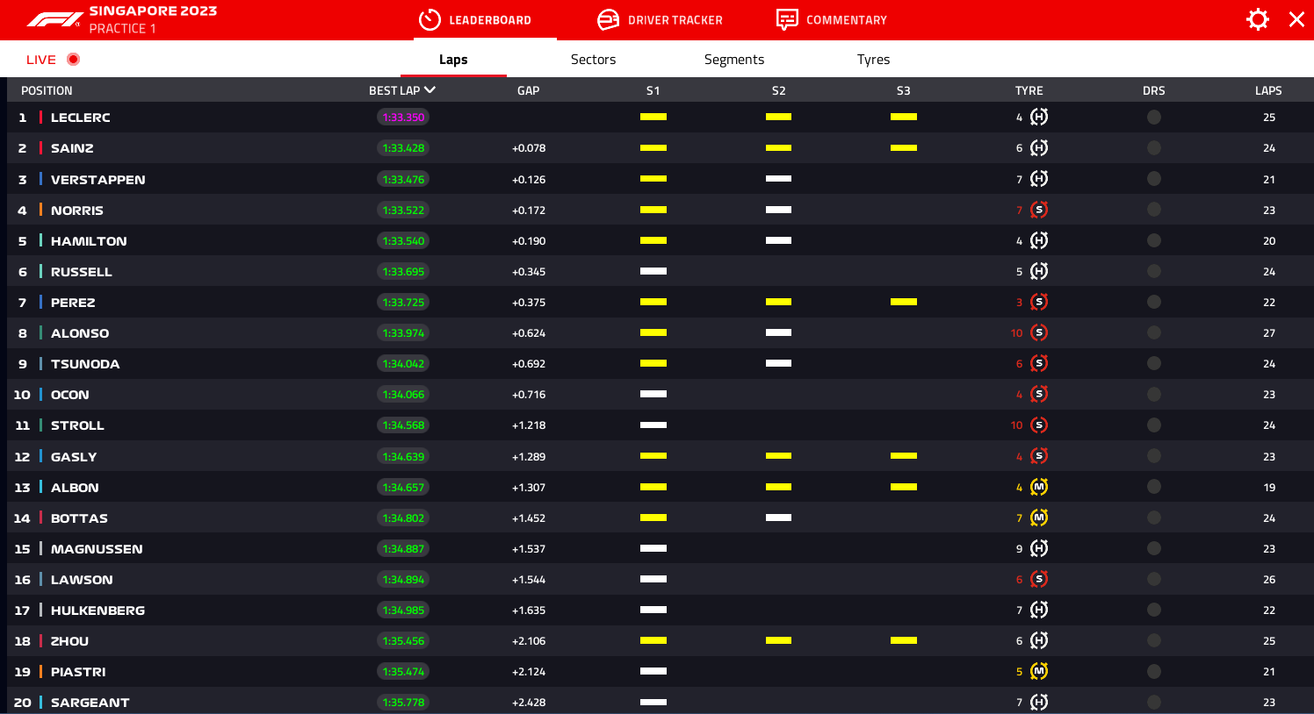Switch to the Tyres tab

tap(873, 60)
